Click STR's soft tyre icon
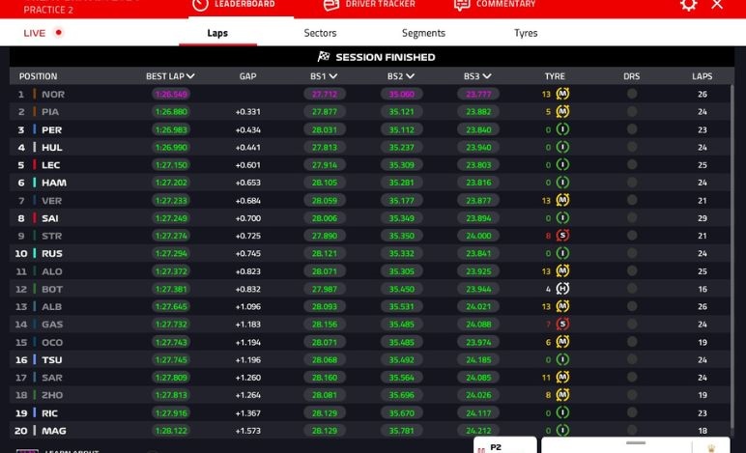Viewport: 746px width, 453px height. tap(561, 236)
